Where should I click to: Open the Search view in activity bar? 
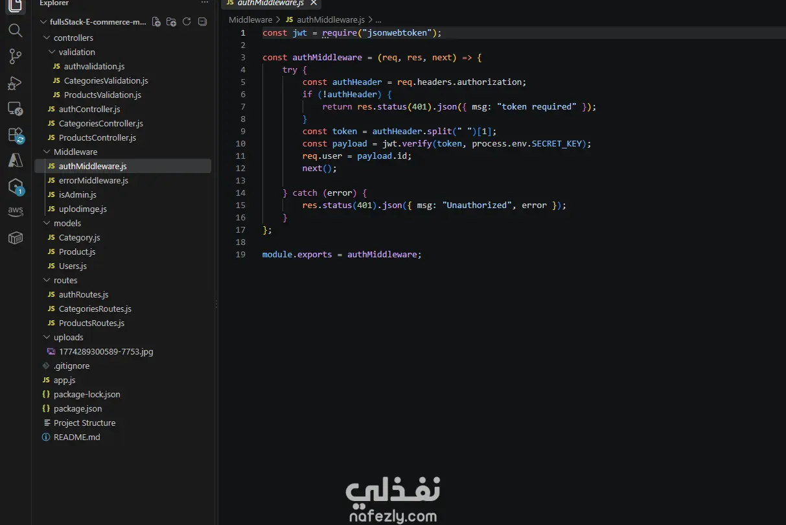point(16,30)
